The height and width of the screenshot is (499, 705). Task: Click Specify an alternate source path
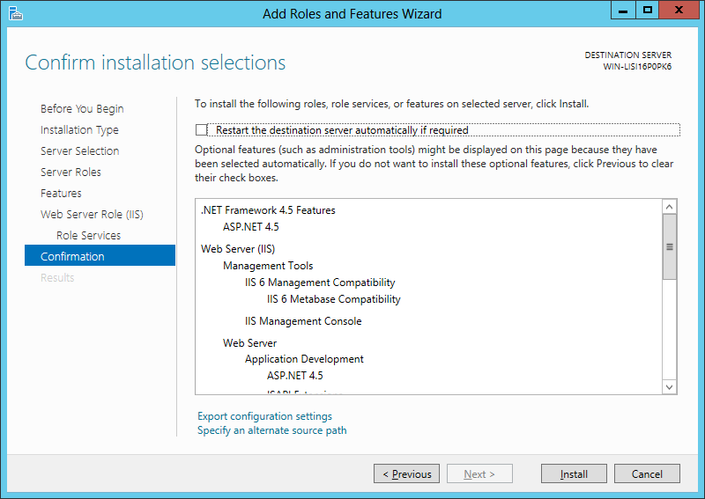click(272, 430)
